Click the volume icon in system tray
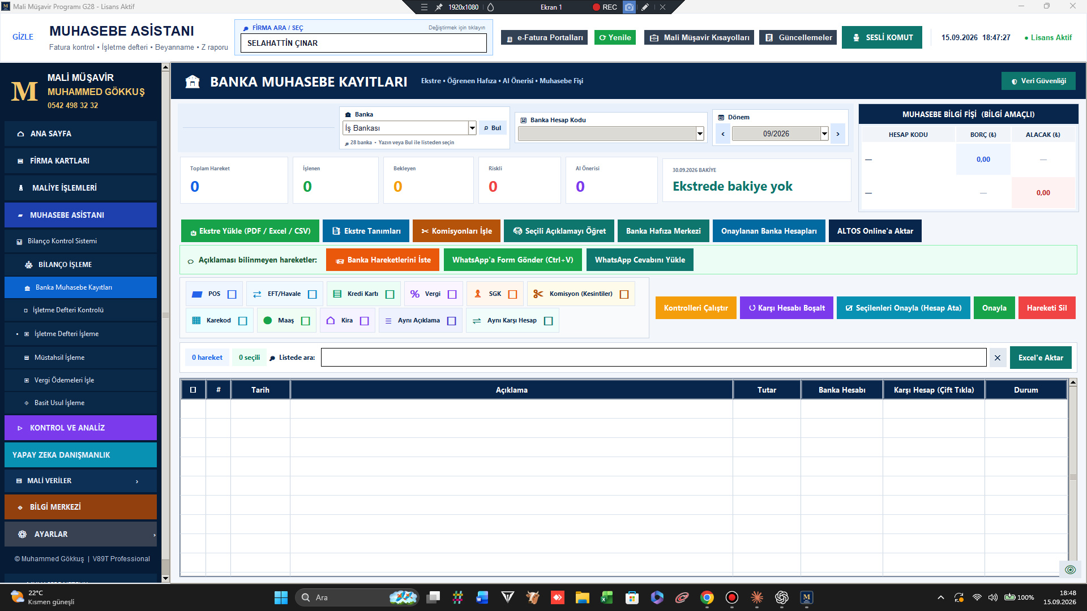The height and width of the screenshot is (611, 1087). pyautogui.click(x=993, y=597)
